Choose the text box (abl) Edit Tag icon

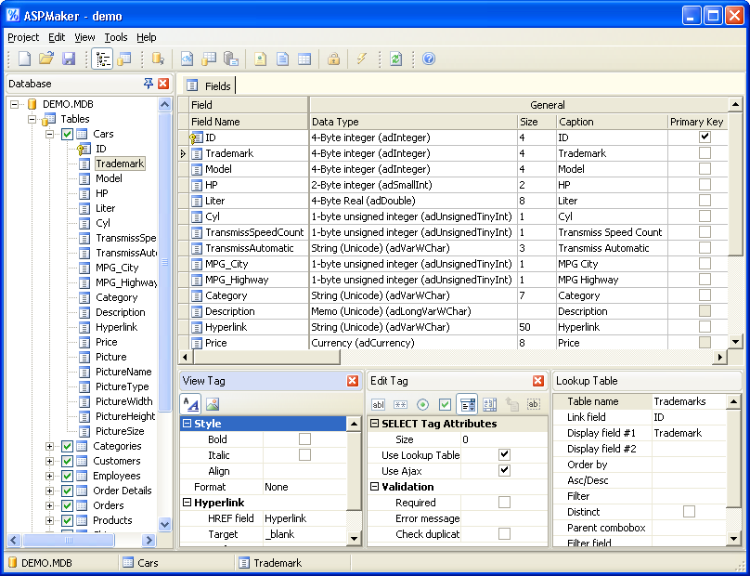(x=378, y=404)
